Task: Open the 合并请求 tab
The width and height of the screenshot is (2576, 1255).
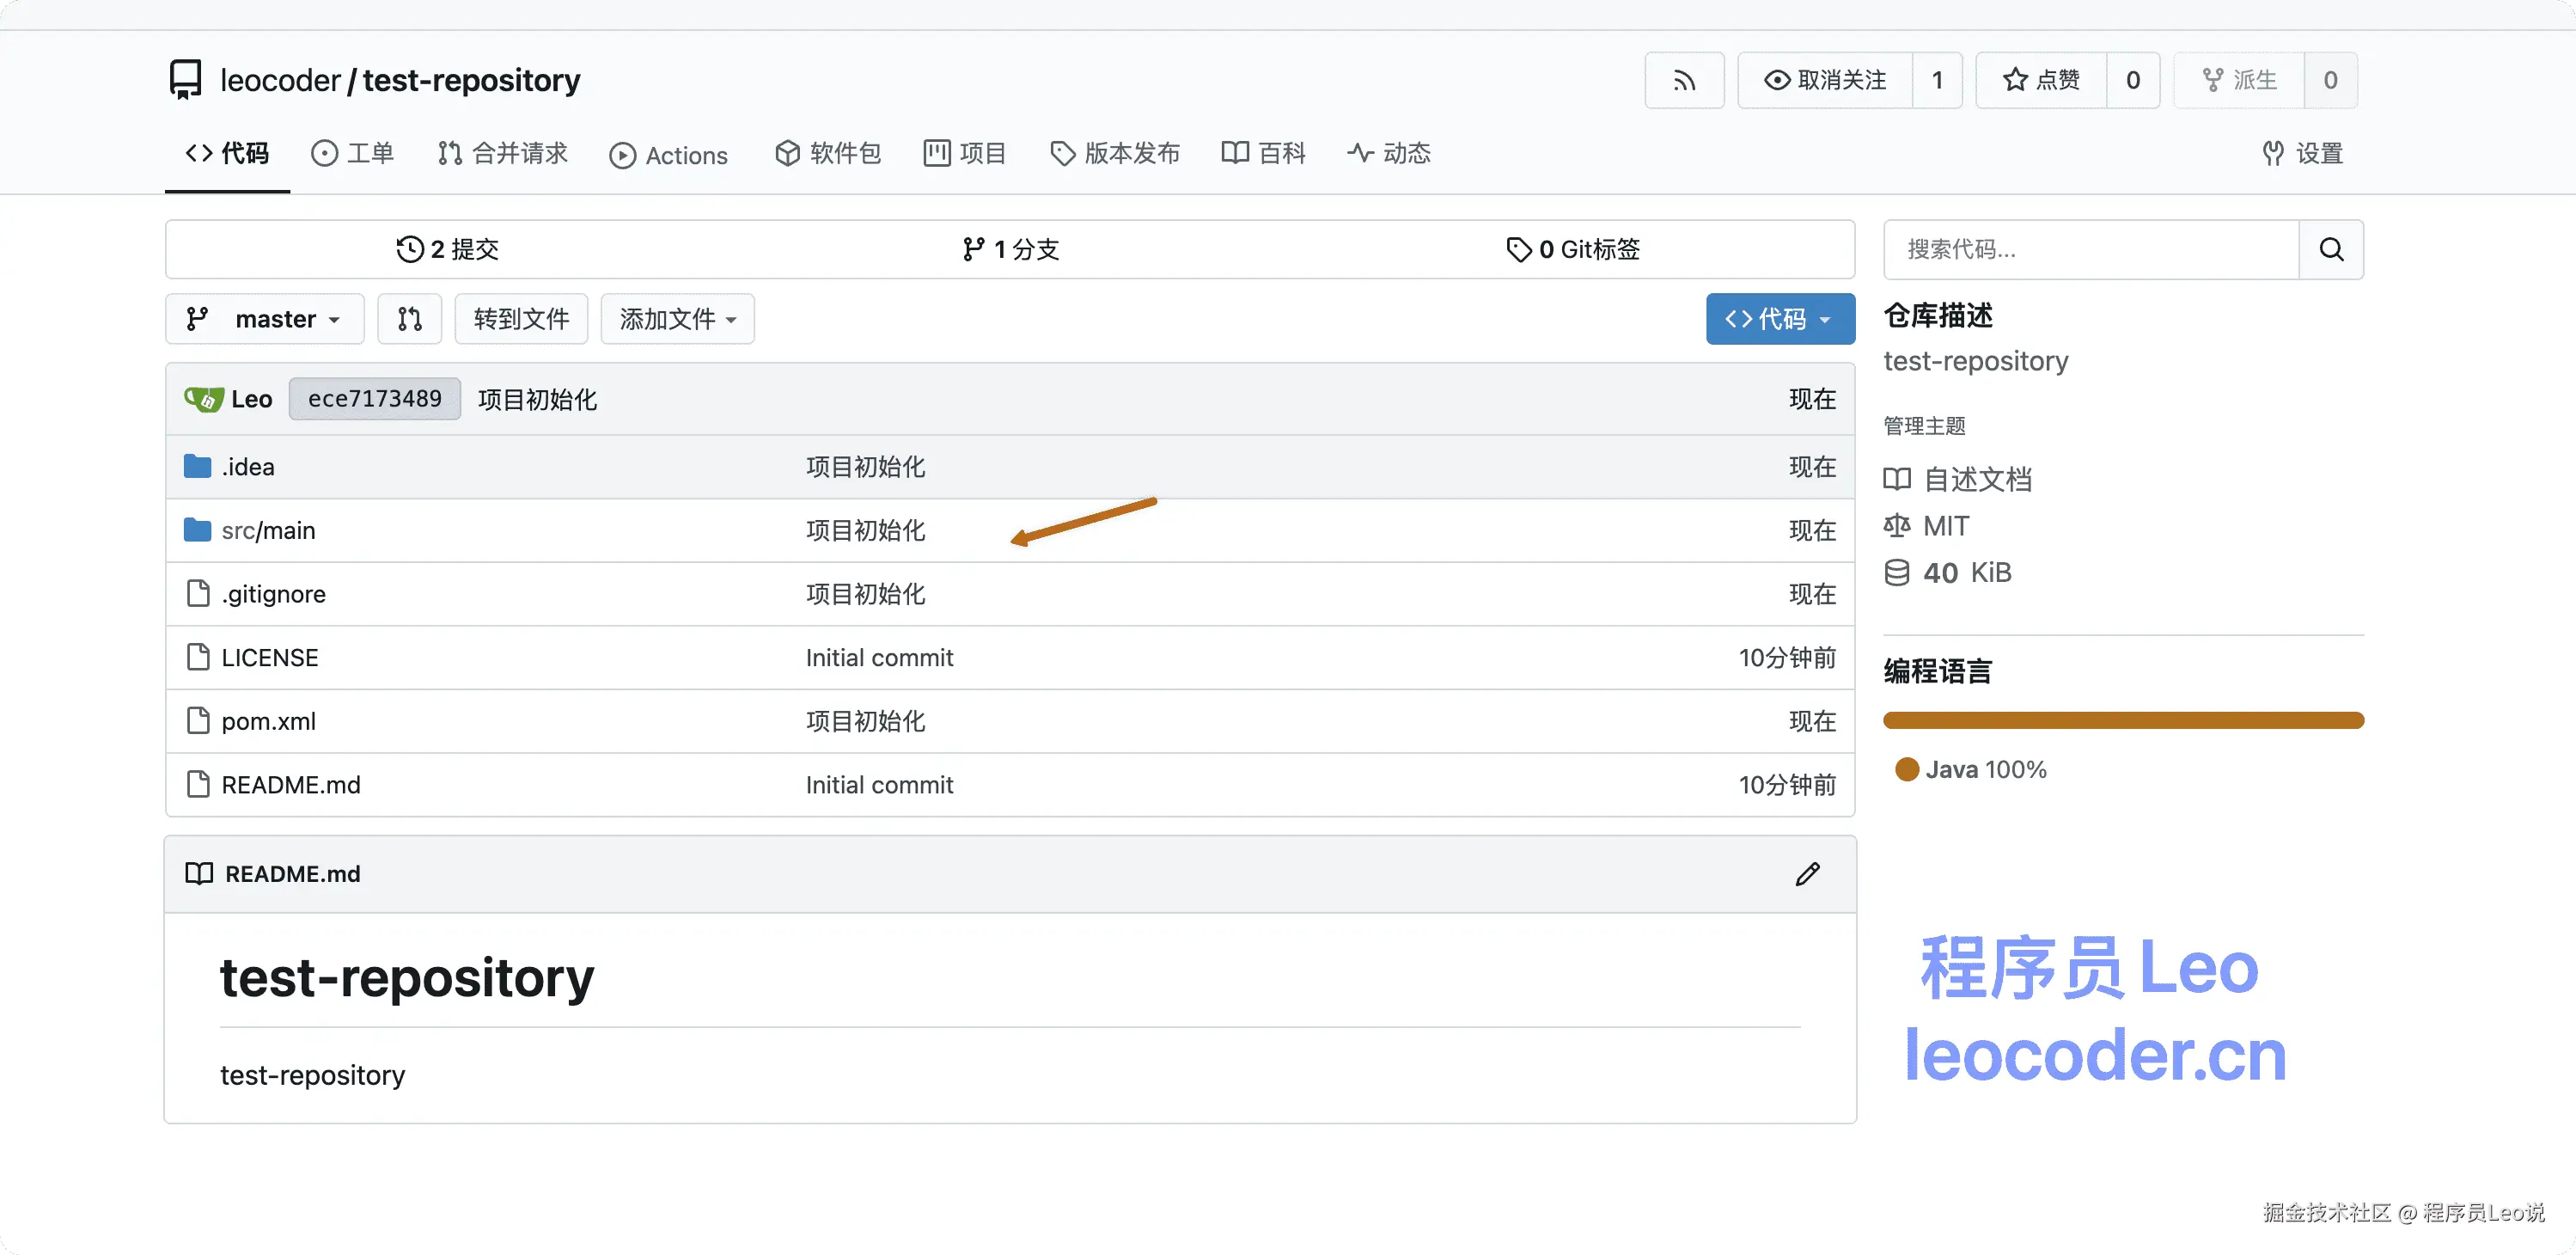Action: tap(502, 153)
